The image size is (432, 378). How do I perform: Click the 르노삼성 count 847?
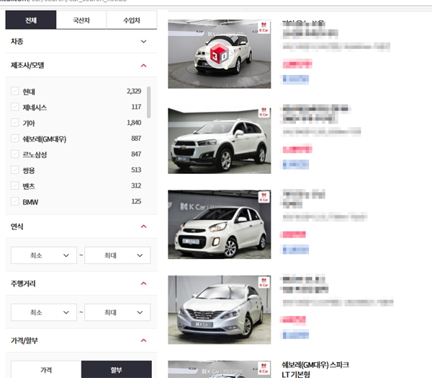(x=136, y=154)
